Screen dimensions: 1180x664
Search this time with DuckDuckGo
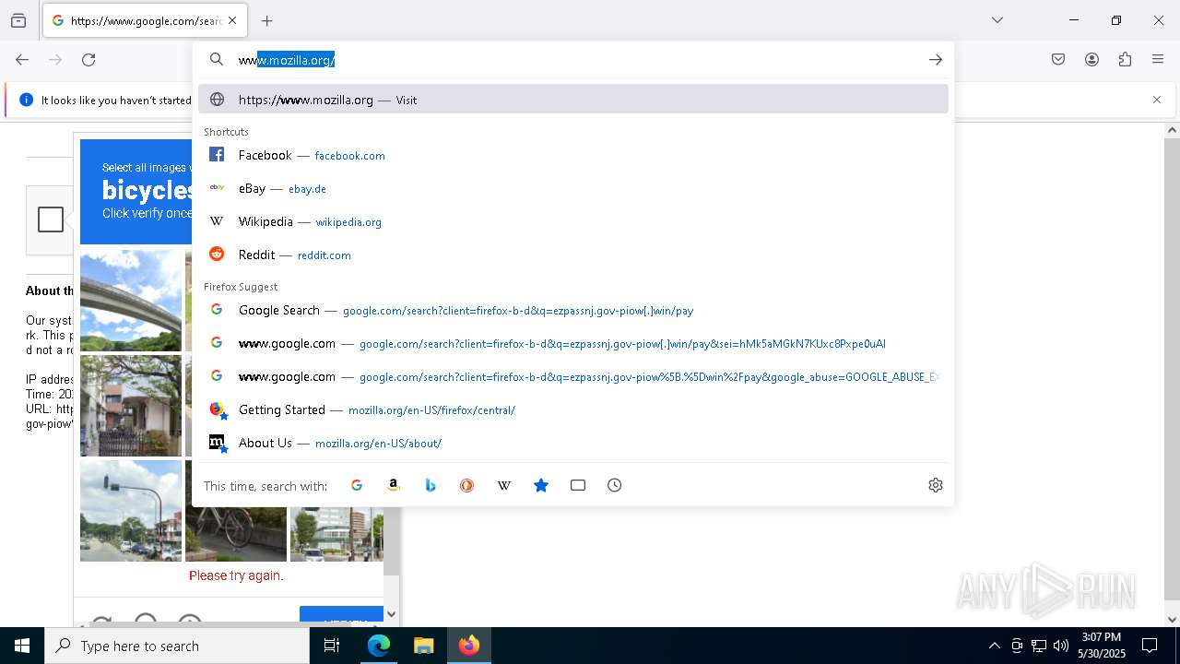pyautogui.click(x=467, y=485)
